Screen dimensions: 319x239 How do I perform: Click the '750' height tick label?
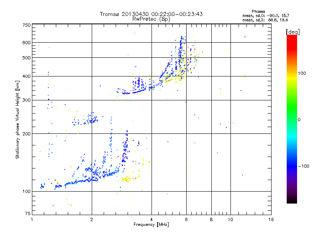click(27, 25)
